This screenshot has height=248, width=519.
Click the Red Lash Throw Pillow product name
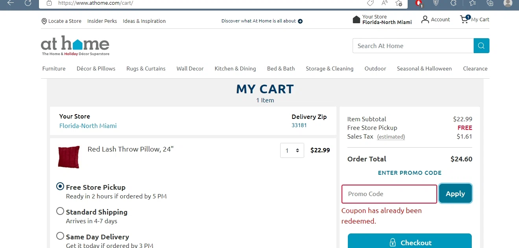[131, 149]
